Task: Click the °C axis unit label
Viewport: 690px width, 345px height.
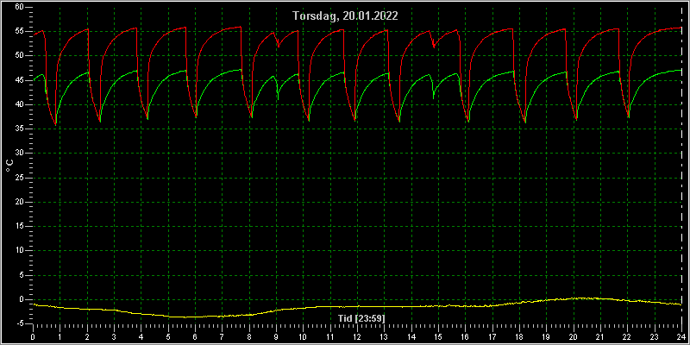Action: pos(9,166)
